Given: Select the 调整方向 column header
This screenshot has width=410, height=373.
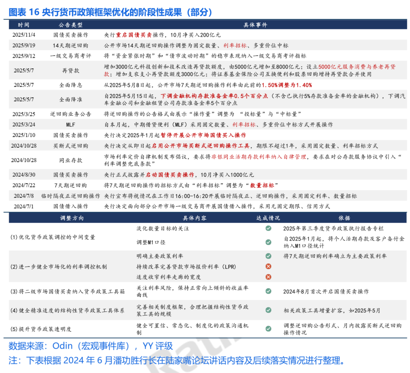Looking at the screenshot, I should point(72,218).
